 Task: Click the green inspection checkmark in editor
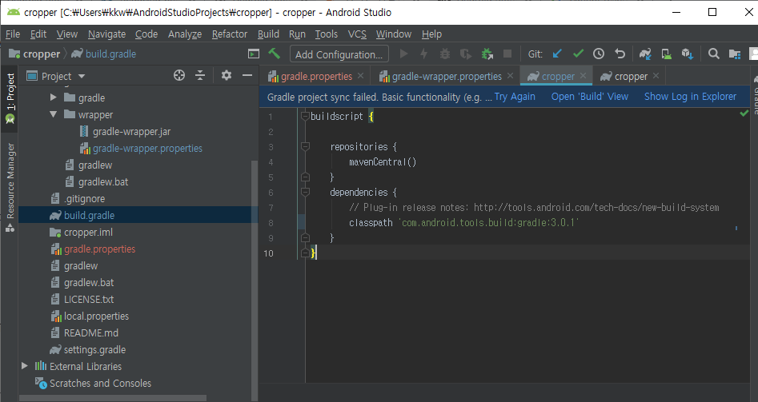(x=744, y=113)
